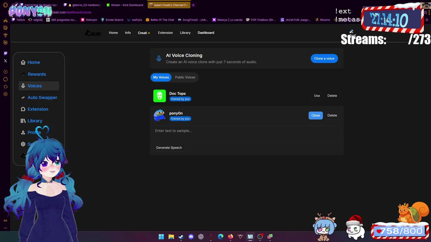The image size is (431, 242).
Task: Delete the pony0n voice
Action: tap(332, 115)
